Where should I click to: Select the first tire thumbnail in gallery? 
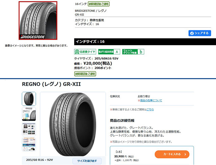pos(29,99)
